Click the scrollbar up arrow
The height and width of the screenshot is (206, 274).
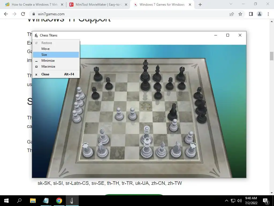point(272,21)
